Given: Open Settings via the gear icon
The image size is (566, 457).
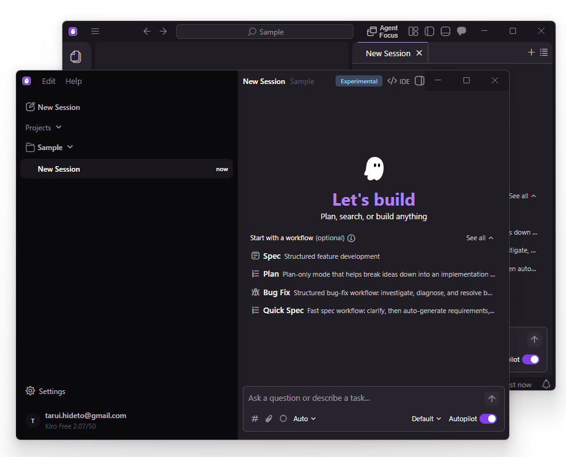Looking at the screenshot, I should click(30, 391).
